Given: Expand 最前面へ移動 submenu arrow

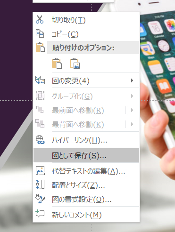Looking at the screenshot, I should (x=132, y=110).
